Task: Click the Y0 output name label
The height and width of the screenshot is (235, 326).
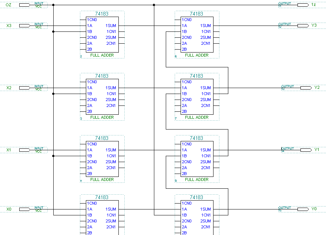Action: tap(314, 209)
